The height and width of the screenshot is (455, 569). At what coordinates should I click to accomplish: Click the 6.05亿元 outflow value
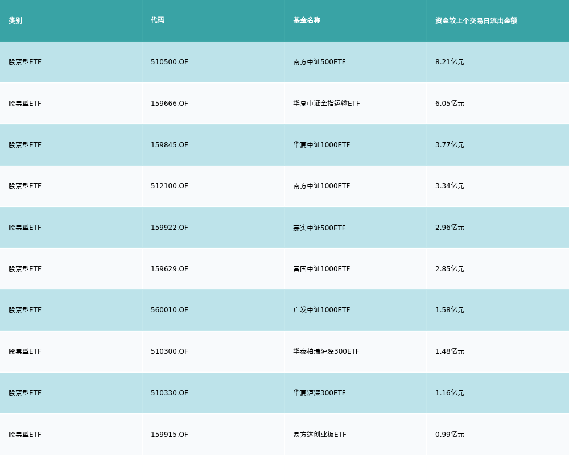coord(450,104)
